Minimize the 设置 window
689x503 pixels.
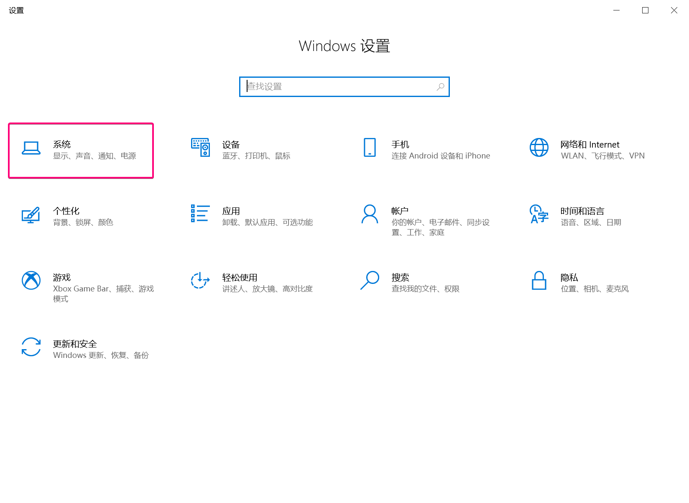tap(616, 10)
